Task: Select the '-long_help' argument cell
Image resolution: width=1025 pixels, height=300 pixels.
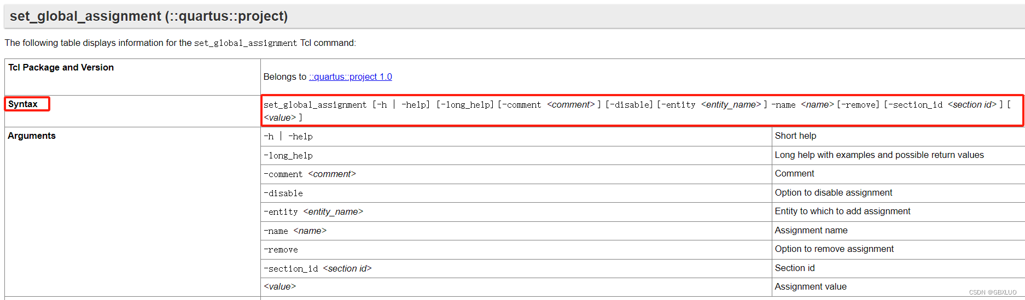Action: click(516, 156)
